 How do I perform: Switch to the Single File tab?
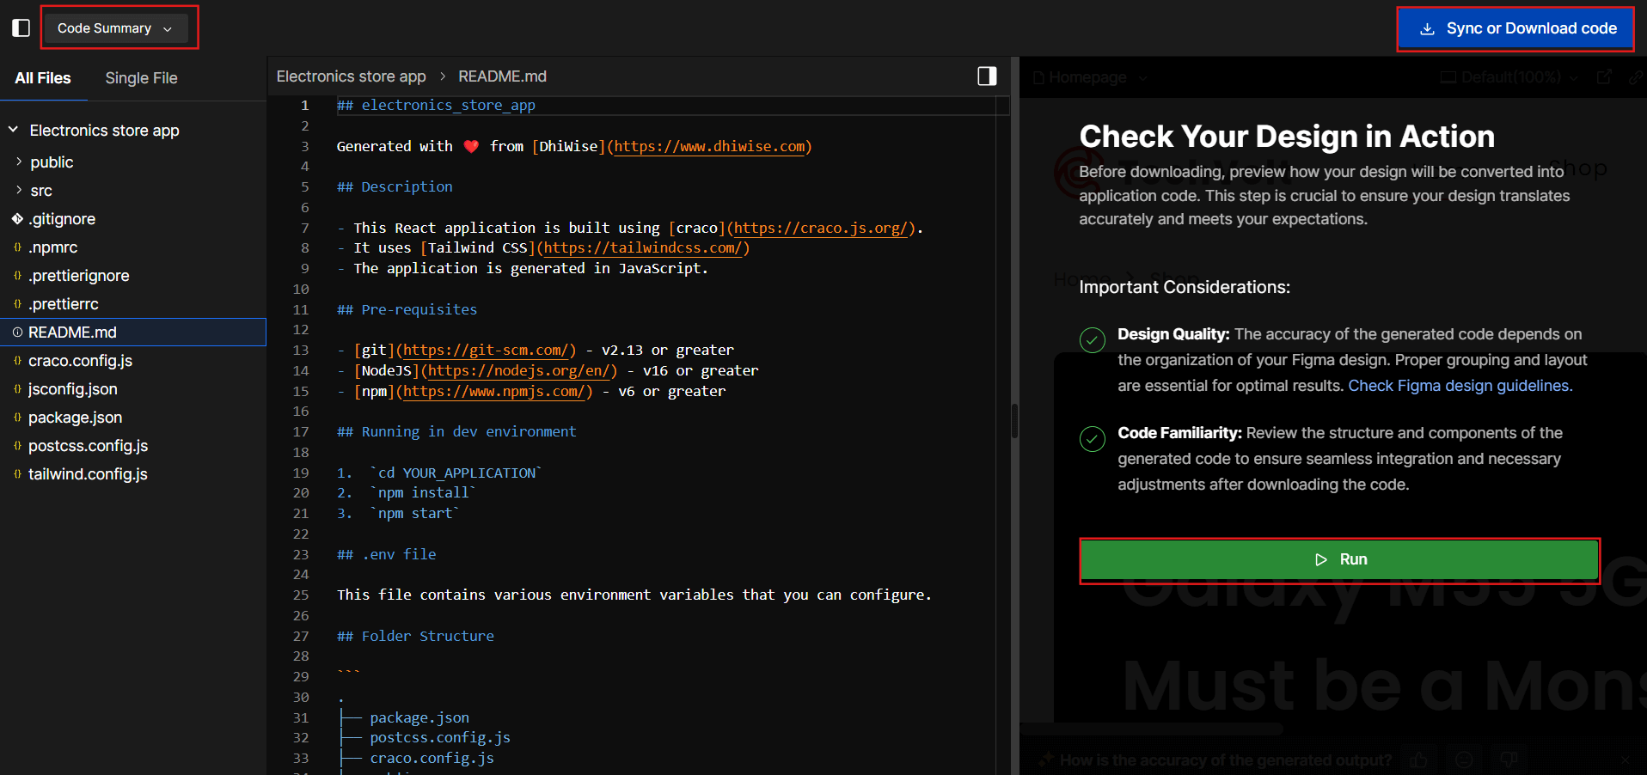[x=141, y=78]
